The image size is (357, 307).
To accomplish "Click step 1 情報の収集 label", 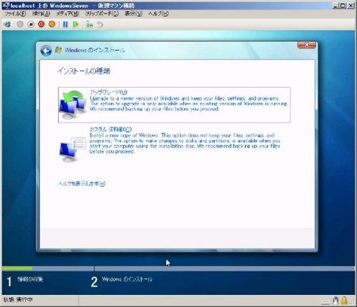I will [x=30, y=279].
